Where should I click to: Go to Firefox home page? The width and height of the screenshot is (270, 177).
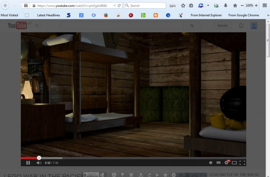(x=235, y=6)
